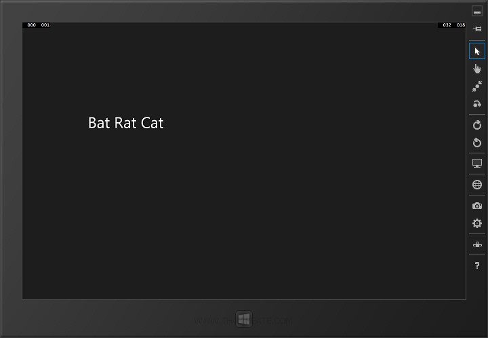Select mouse mode arrow tool
Screen dimensions: 488x338
click(477, 51)
